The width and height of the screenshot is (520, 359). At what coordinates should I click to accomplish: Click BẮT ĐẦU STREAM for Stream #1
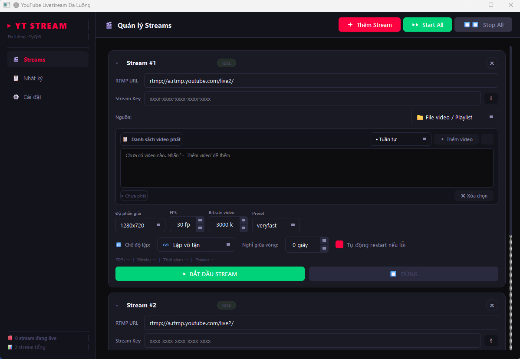point(210,274)
